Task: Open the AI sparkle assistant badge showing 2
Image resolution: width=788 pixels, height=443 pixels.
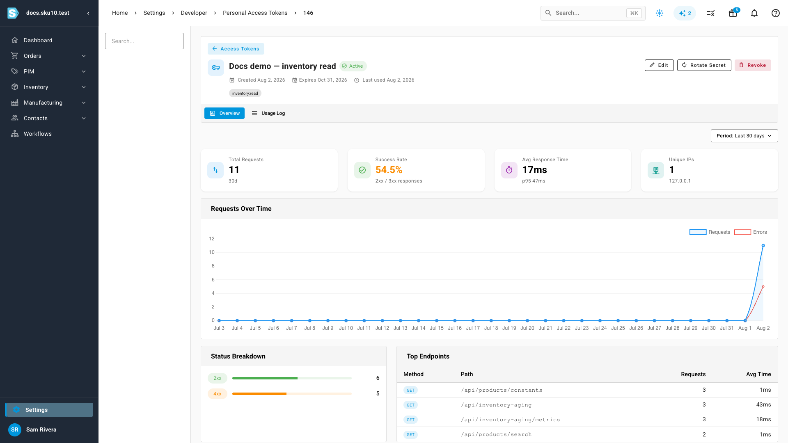Action: tap(685, 13)
